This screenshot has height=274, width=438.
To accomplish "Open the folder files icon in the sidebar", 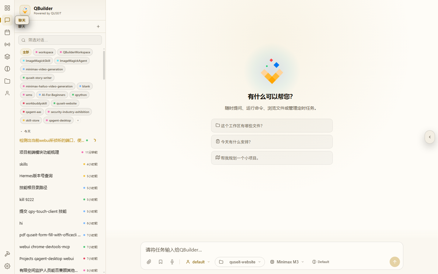I will pos(7,81).
